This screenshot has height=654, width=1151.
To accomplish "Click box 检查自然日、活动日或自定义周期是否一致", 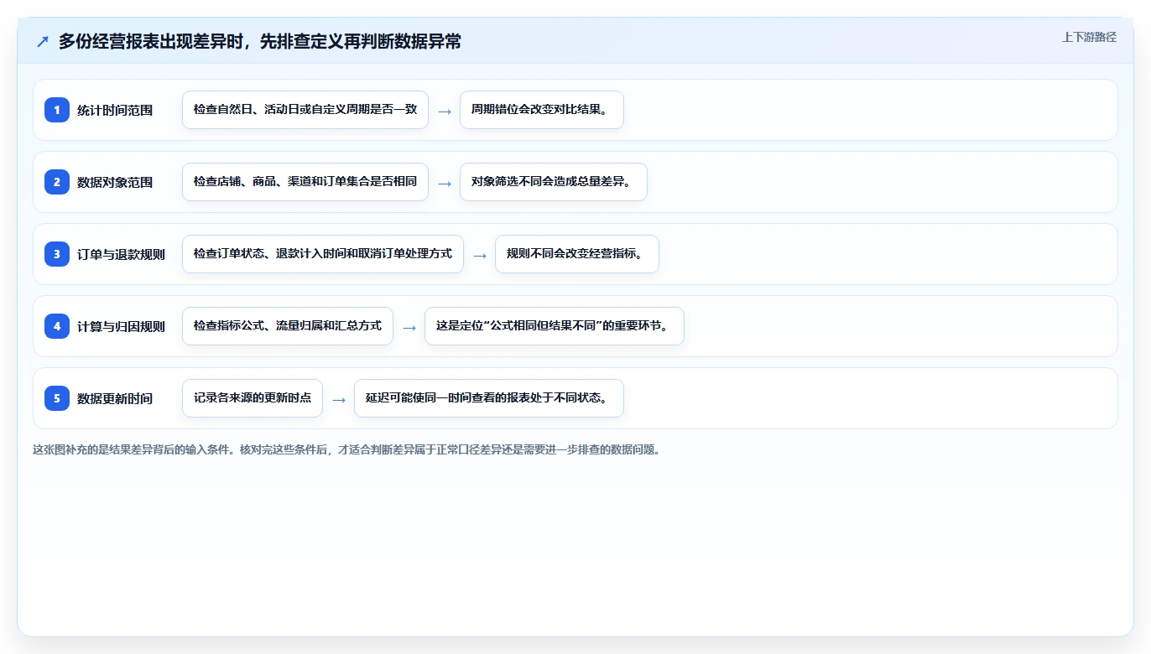I will (x=305, y=110).
